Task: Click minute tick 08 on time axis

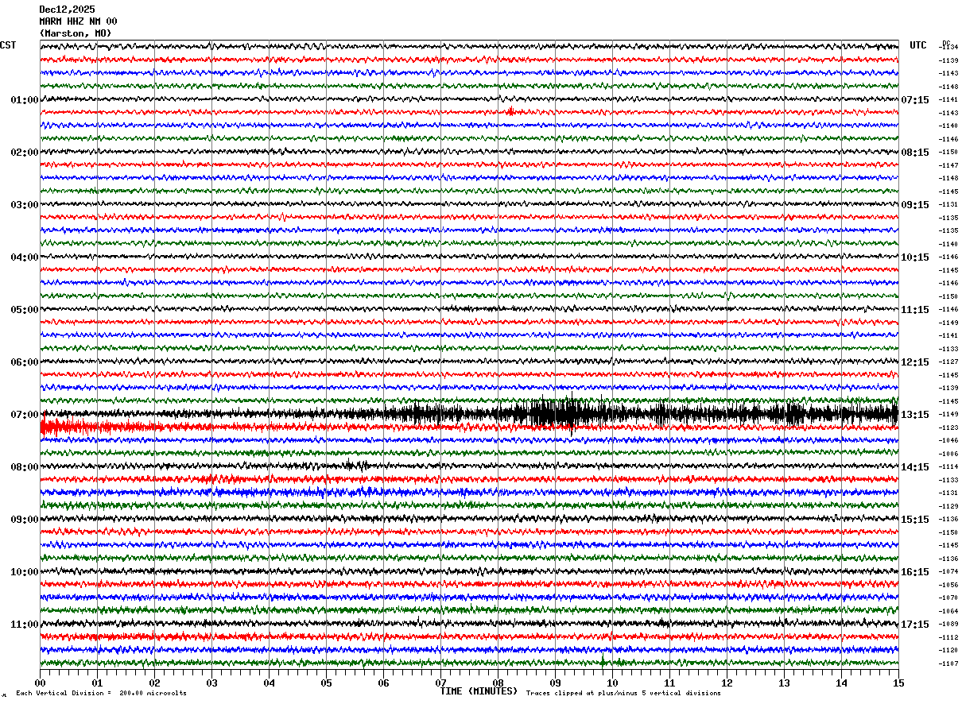Action: click(x=498, y=683)
